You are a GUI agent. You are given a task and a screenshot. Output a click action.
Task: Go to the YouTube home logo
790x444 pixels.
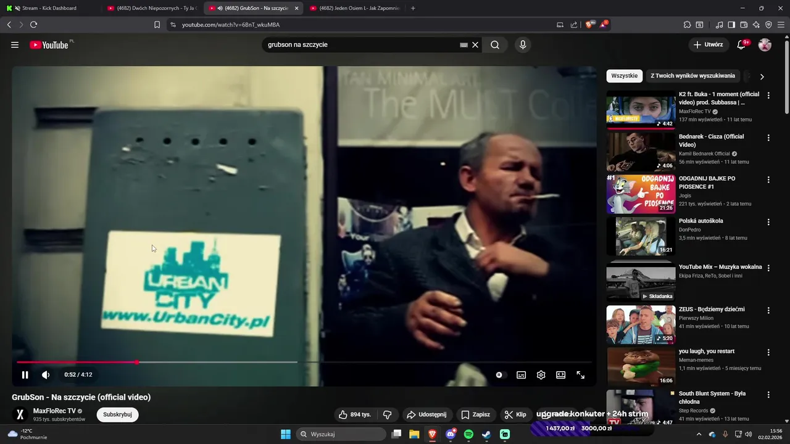[49, 45]
